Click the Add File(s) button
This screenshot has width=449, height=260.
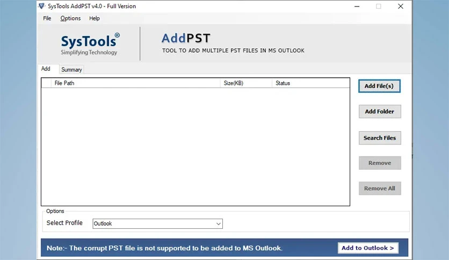[x=379, y=86]
